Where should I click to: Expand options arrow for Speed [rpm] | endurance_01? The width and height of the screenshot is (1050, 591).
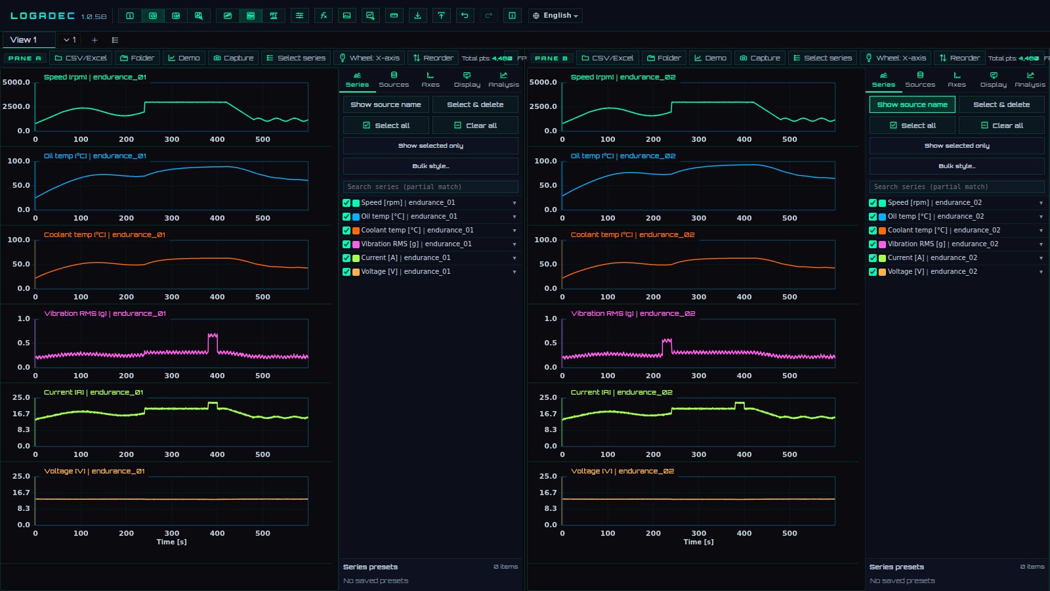[x=514, y=203]
